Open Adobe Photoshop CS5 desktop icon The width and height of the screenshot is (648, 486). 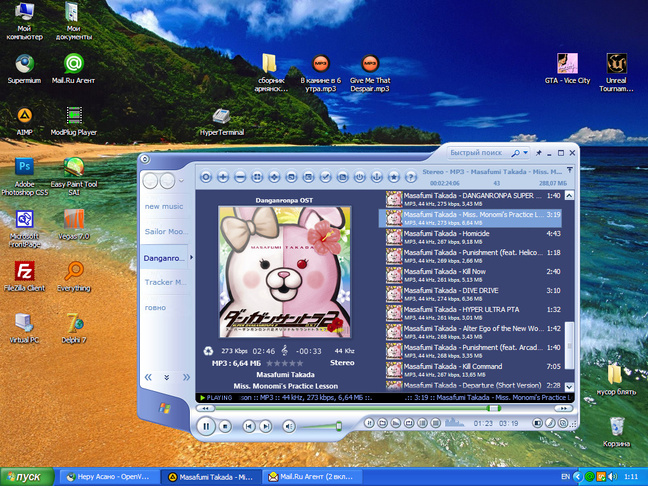pos(25,177)
